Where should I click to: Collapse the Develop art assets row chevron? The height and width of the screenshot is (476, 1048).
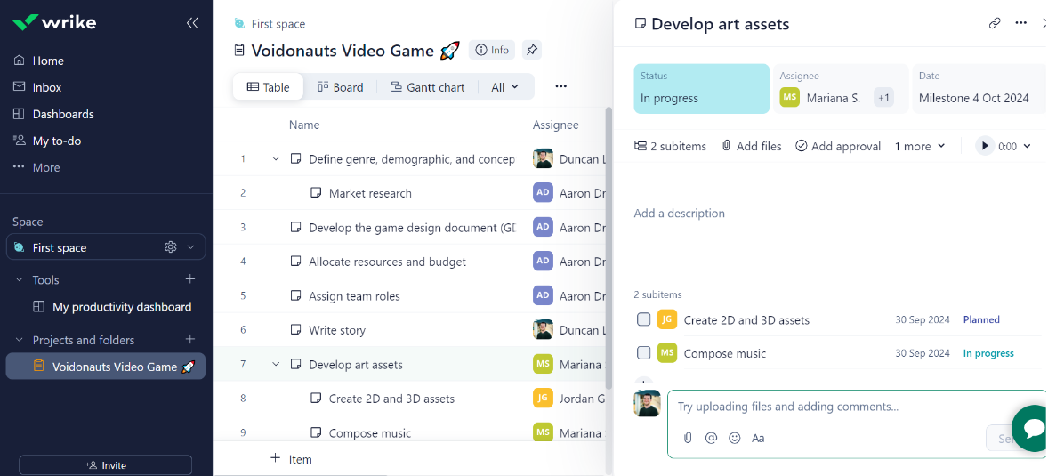(x=276, y=365)
